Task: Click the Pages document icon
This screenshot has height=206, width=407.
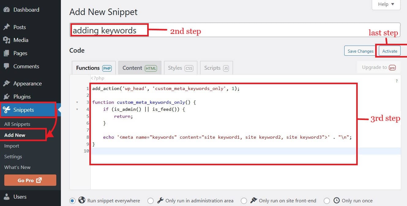Action: click(6, 53)
